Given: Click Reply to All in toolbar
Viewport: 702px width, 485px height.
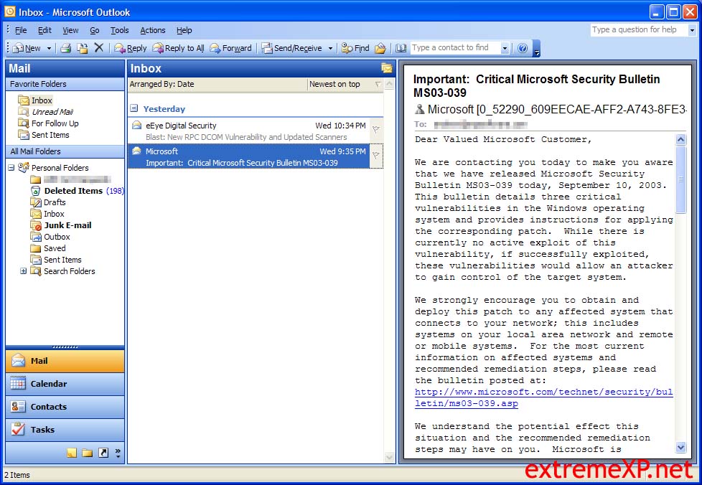Looking at the screenshot, I should pos(178,48).
